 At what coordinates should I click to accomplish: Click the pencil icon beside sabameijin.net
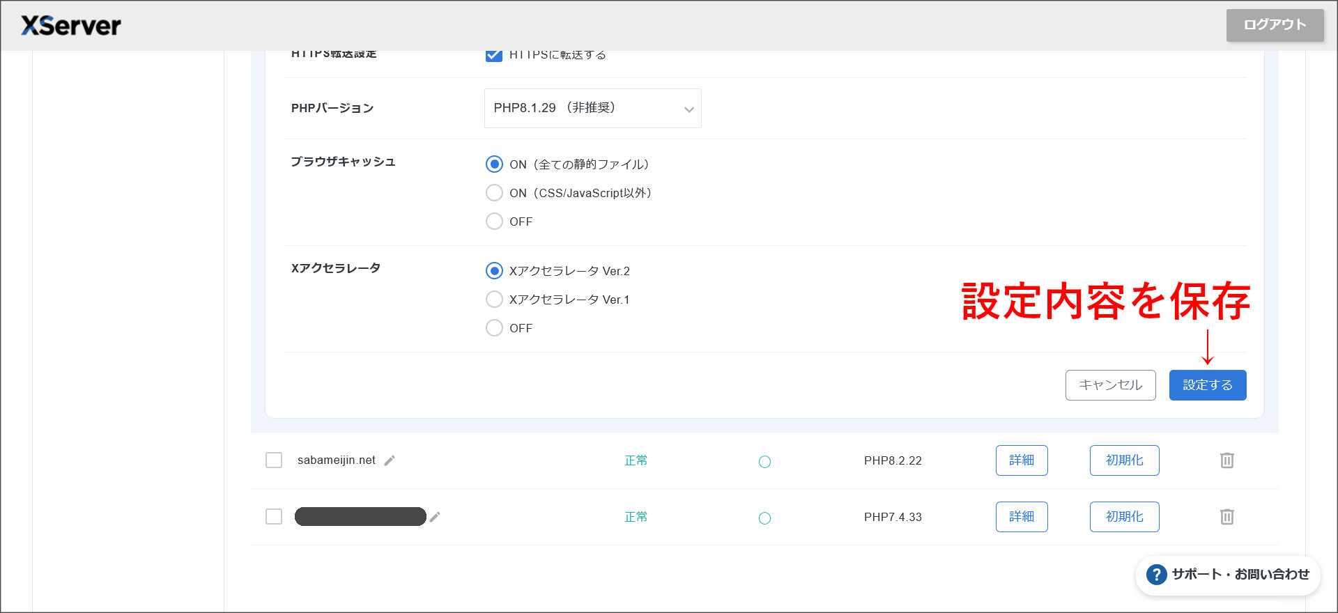[390, 460]
